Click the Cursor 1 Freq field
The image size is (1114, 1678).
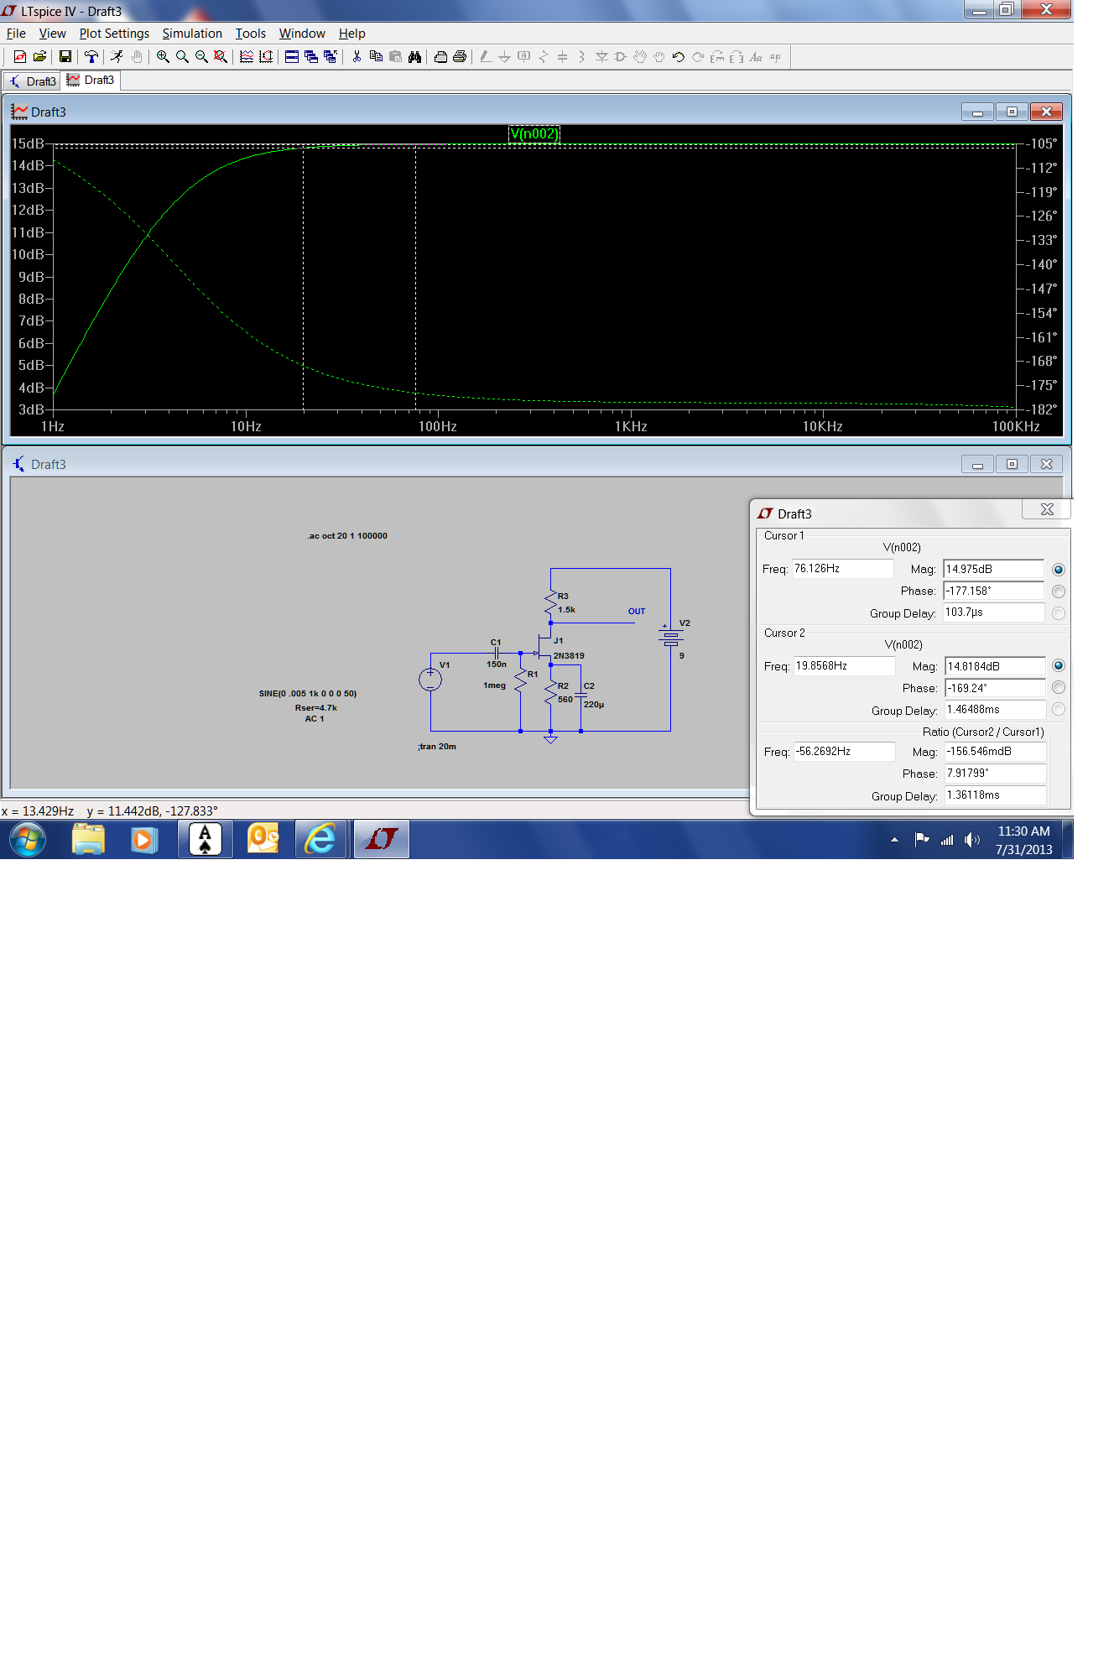[x=843, y=569]
